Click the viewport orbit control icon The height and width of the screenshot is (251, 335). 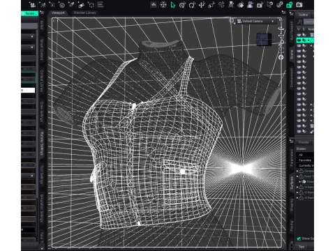click(281, 29)
